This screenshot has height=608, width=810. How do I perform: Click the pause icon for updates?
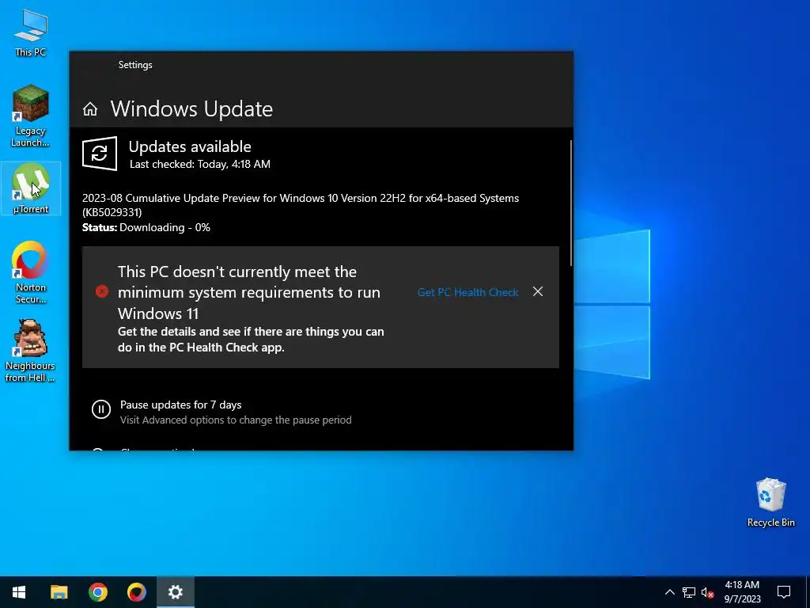coord(100,409)
